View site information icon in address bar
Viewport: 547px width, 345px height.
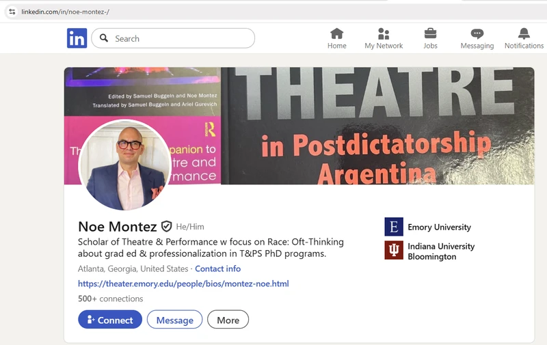point(12,12)
